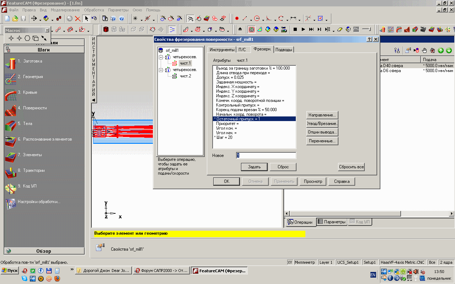This screenshot has width=455, height=284.
Task: Click the Опции вывода... button
Action: click(322, 132)
